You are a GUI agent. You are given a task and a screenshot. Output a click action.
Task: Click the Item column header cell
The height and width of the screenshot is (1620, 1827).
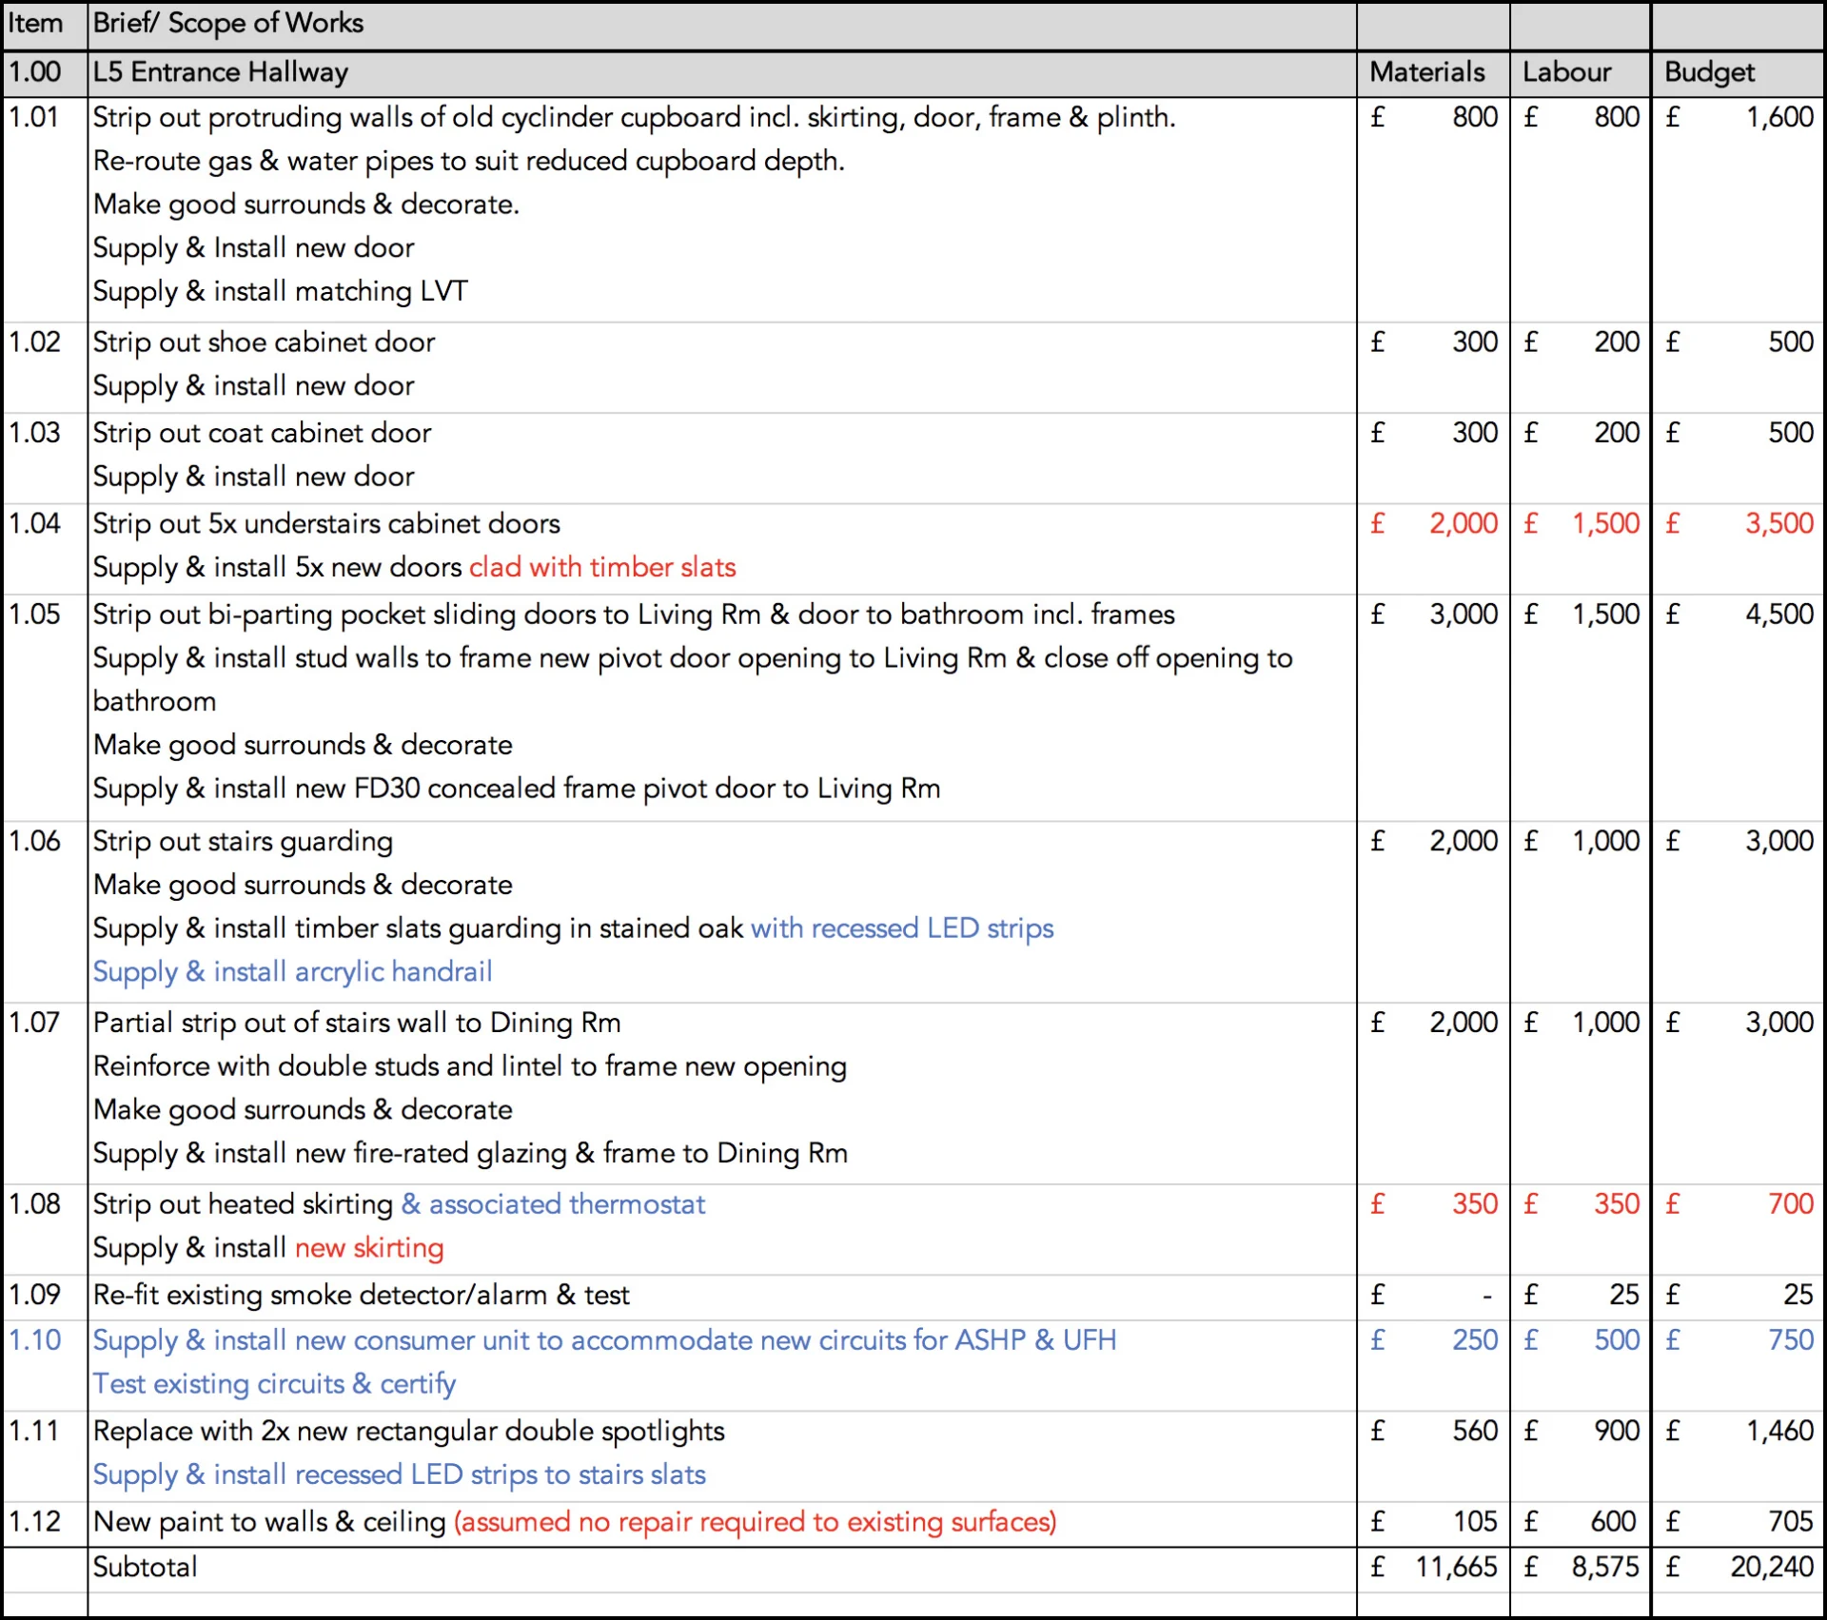pos(35,24)
